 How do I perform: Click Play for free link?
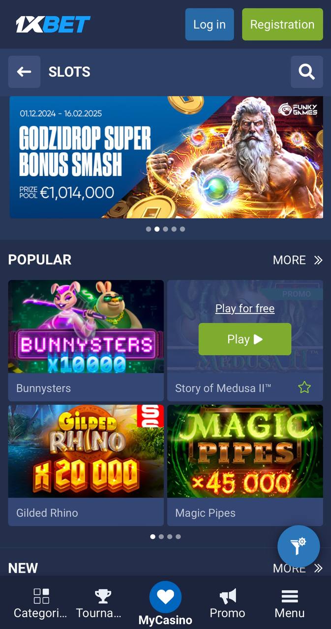click(245, 309)
